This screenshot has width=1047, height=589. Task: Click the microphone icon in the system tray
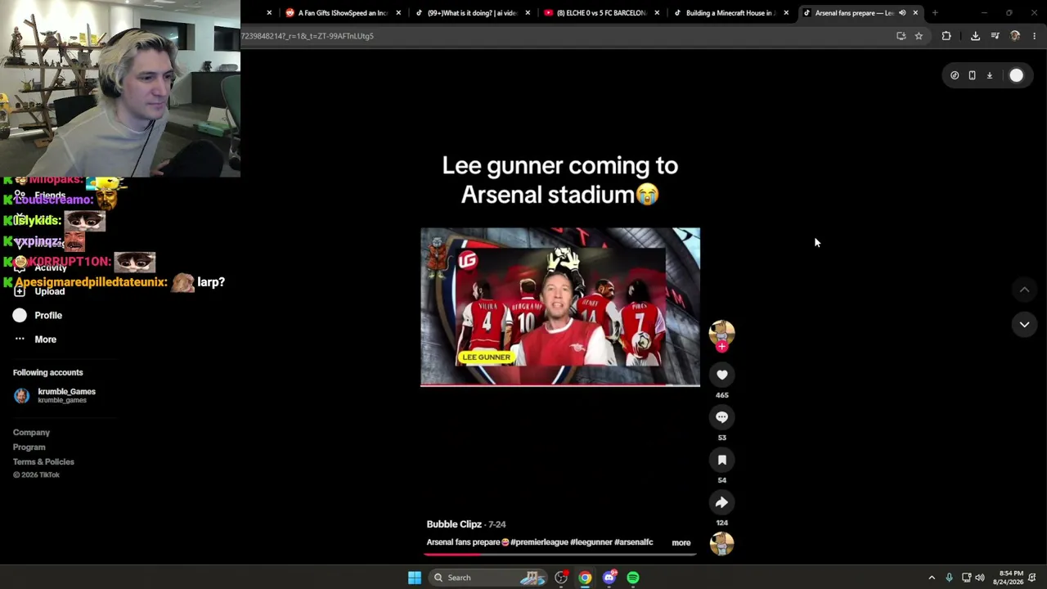pyautogui.click(x=949, y=578)
